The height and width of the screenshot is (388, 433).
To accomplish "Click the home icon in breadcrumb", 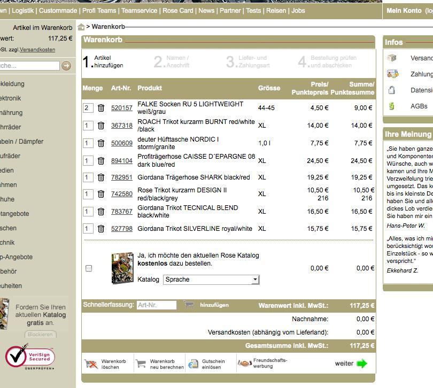I will click(x=81, y=27).
